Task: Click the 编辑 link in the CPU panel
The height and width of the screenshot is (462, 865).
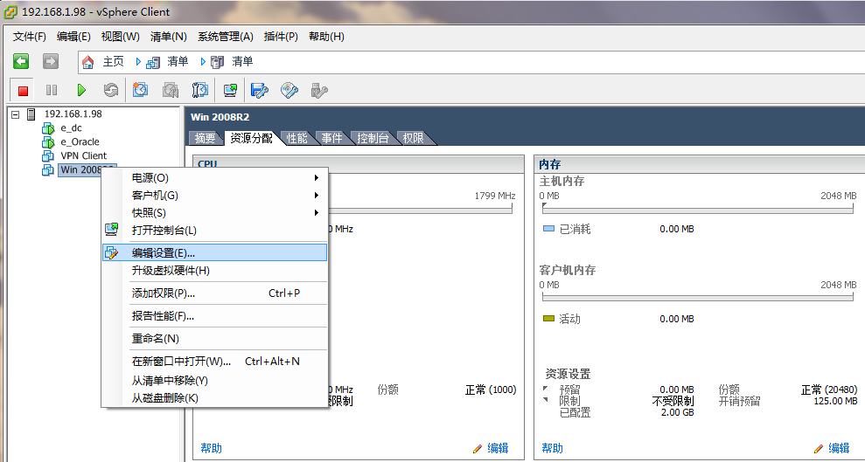Action: tap(498, 448)
